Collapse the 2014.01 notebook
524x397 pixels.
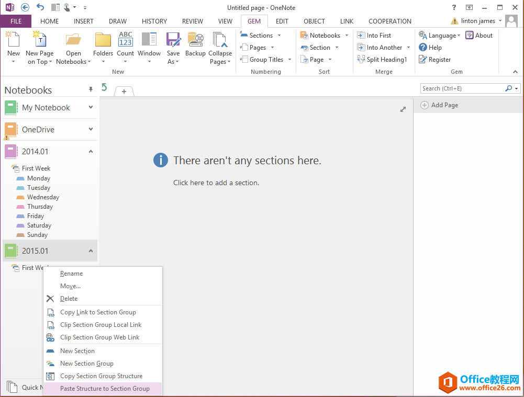(90, 151)
